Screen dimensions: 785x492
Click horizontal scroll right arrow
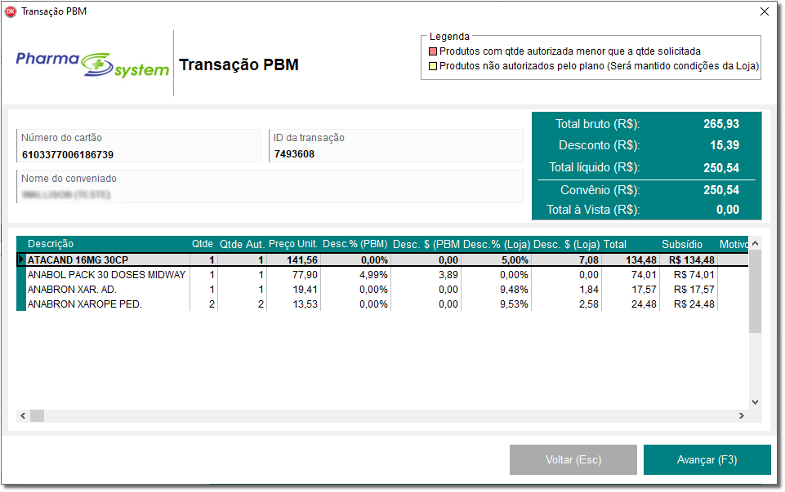(x=742, y=415)
